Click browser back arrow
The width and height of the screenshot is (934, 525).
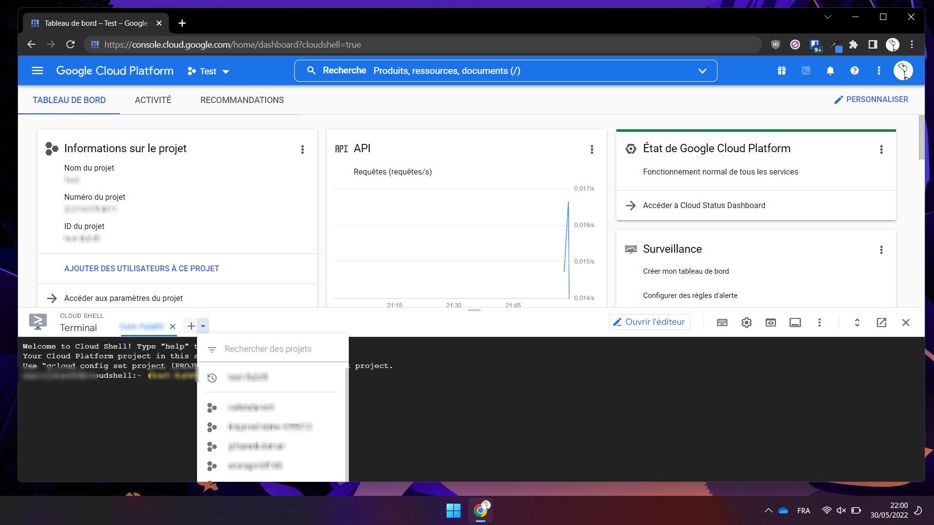coord(31,45)
